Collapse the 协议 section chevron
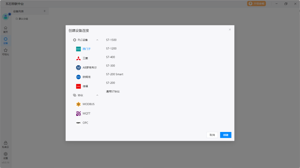 click(97, 95)
